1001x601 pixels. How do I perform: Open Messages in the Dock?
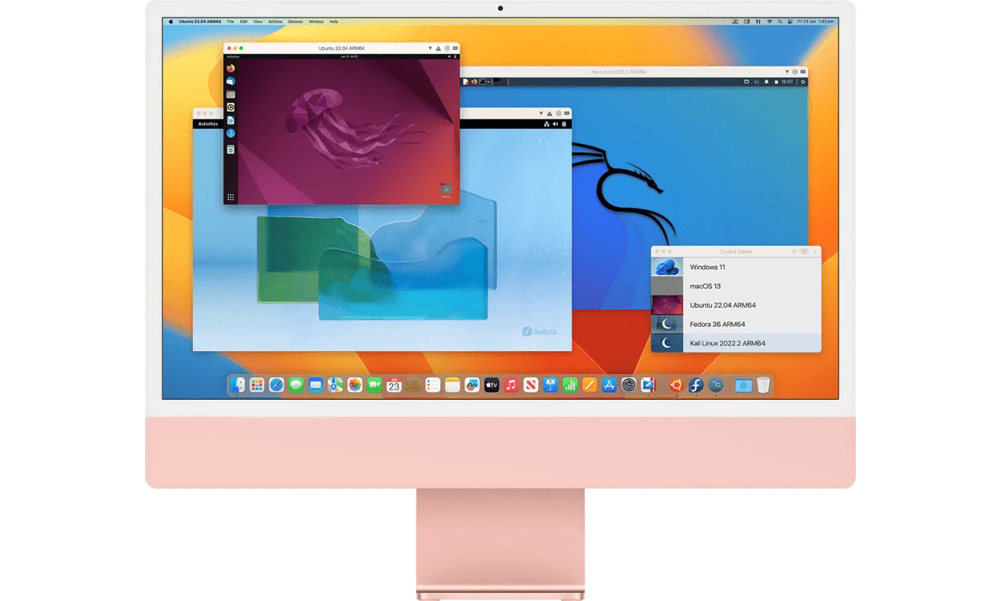[x=295, y=385]
